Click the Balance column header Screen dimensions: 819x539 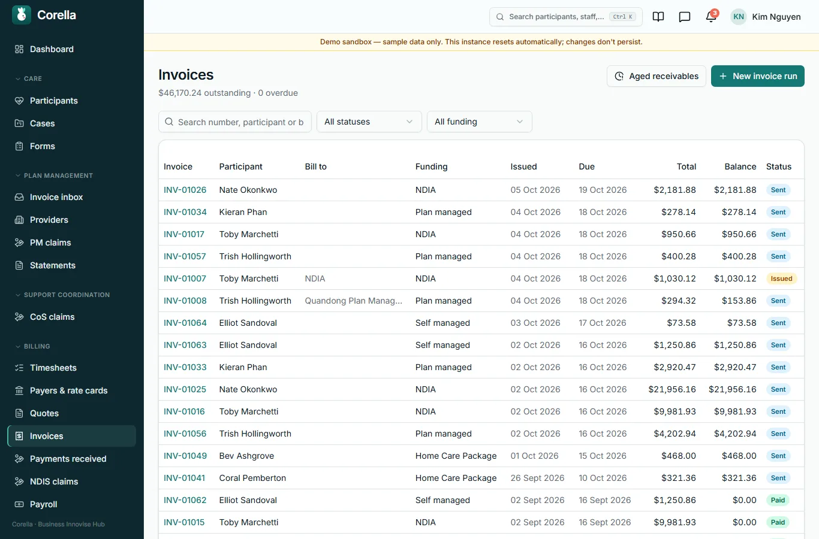coord(740,166)
